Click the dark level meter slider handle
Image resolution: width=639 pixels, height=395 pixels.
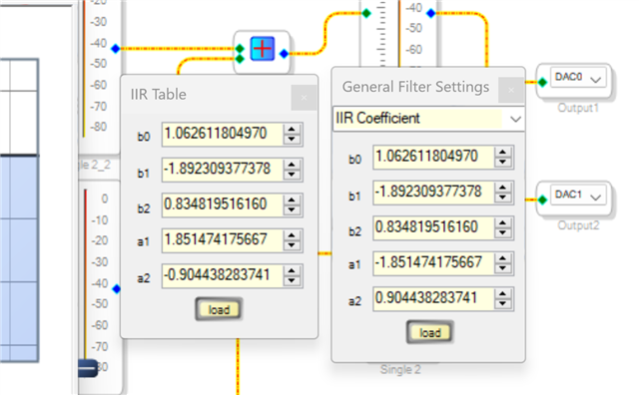[x=88, y=368]
